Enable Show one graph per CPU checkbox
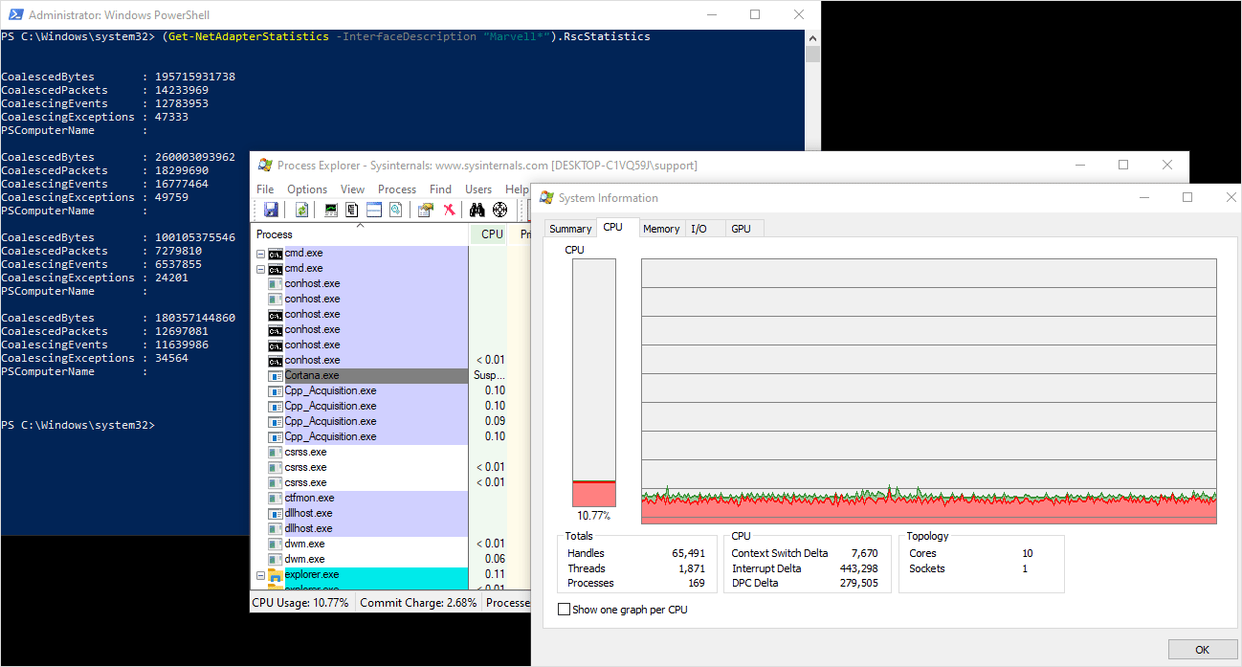This screenshot has height=667, width=1242. pyautogui.click(x=564, y=610)
